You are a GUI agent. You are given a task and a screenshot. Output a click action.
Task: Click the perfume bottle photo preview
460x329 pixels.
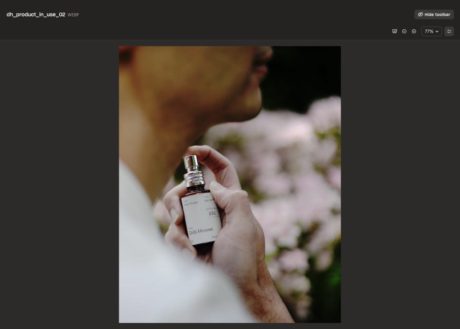tap(229, 184)
